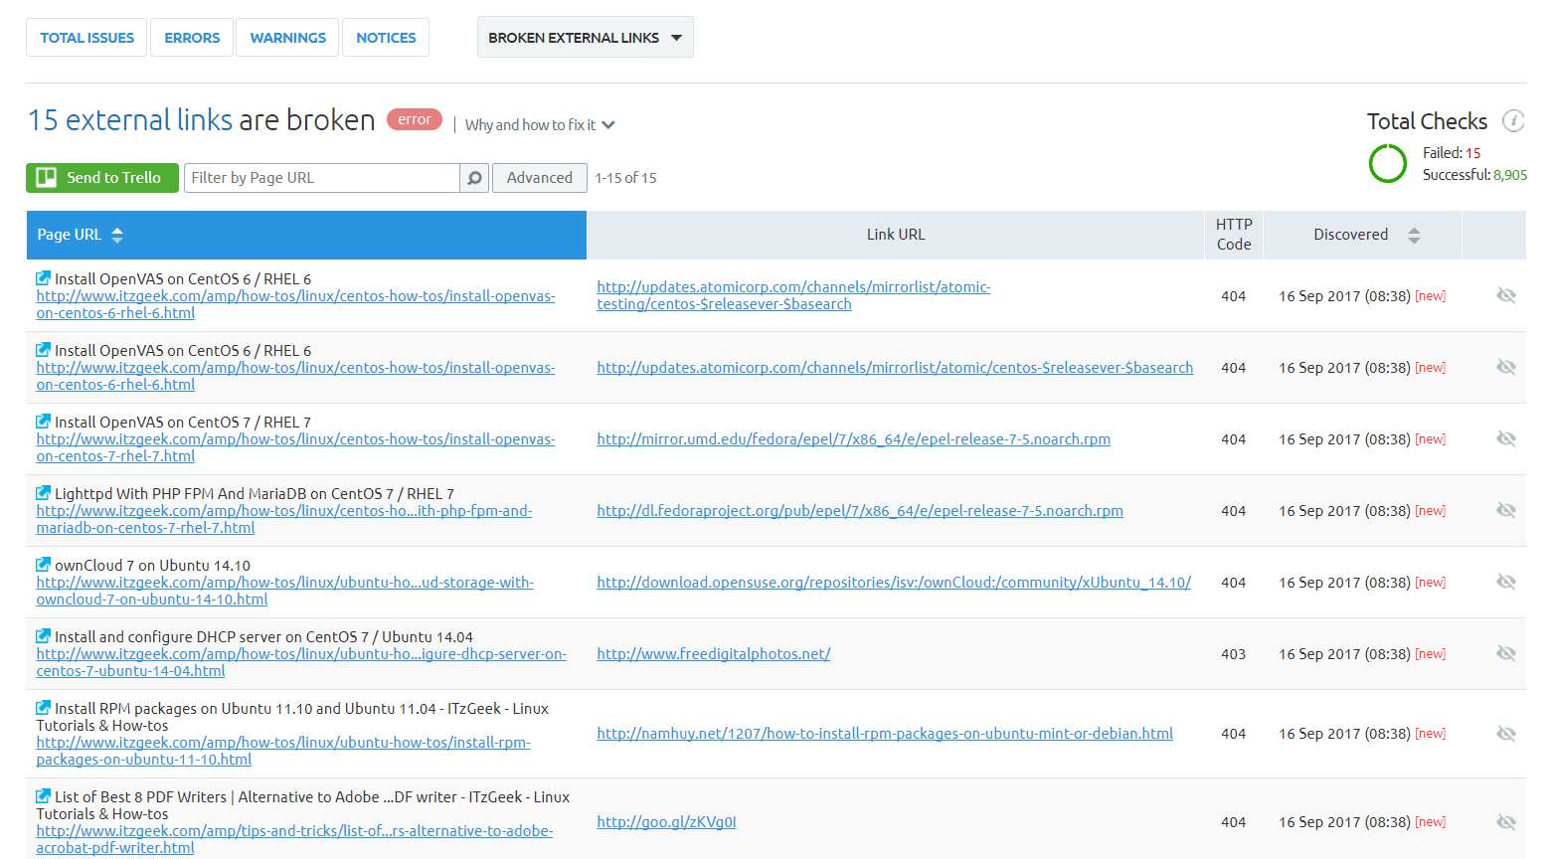1550x859 pixels.
Task: Hide the freedigitalphotos.net link issue
Action: pyautogui.click(x=1506, y=653)
